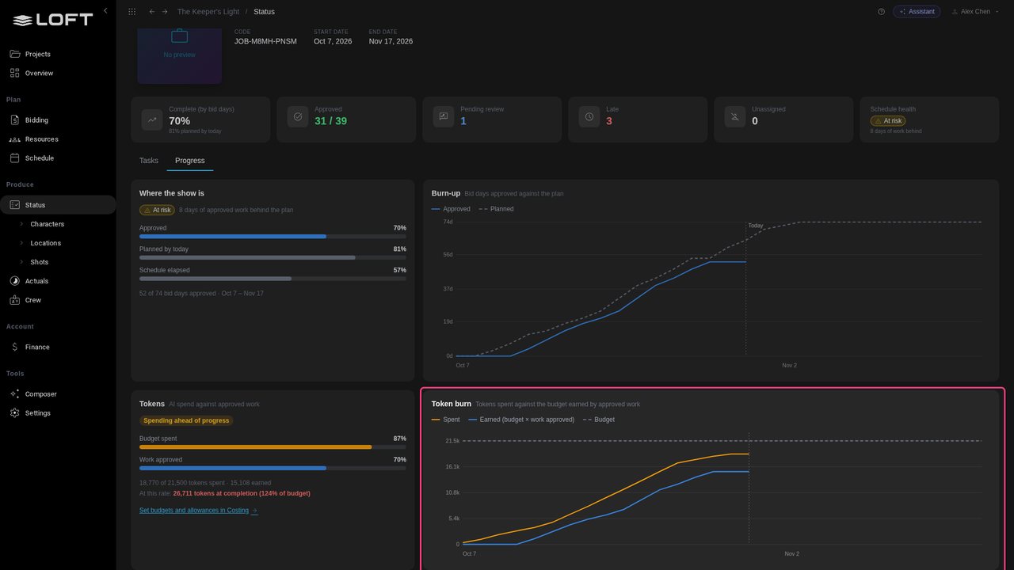Click the Schedule health At risk badge
The image size is (1014, 570).
[x=887, y=121]
